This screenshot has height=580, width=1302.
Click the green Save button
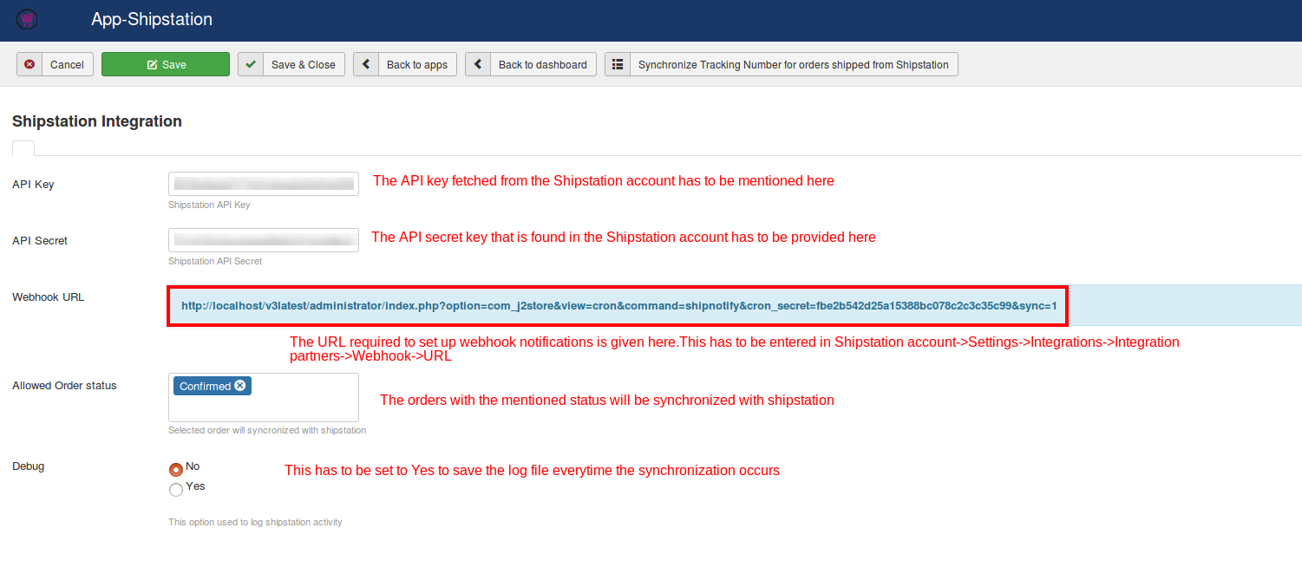[x=165, y=65]
